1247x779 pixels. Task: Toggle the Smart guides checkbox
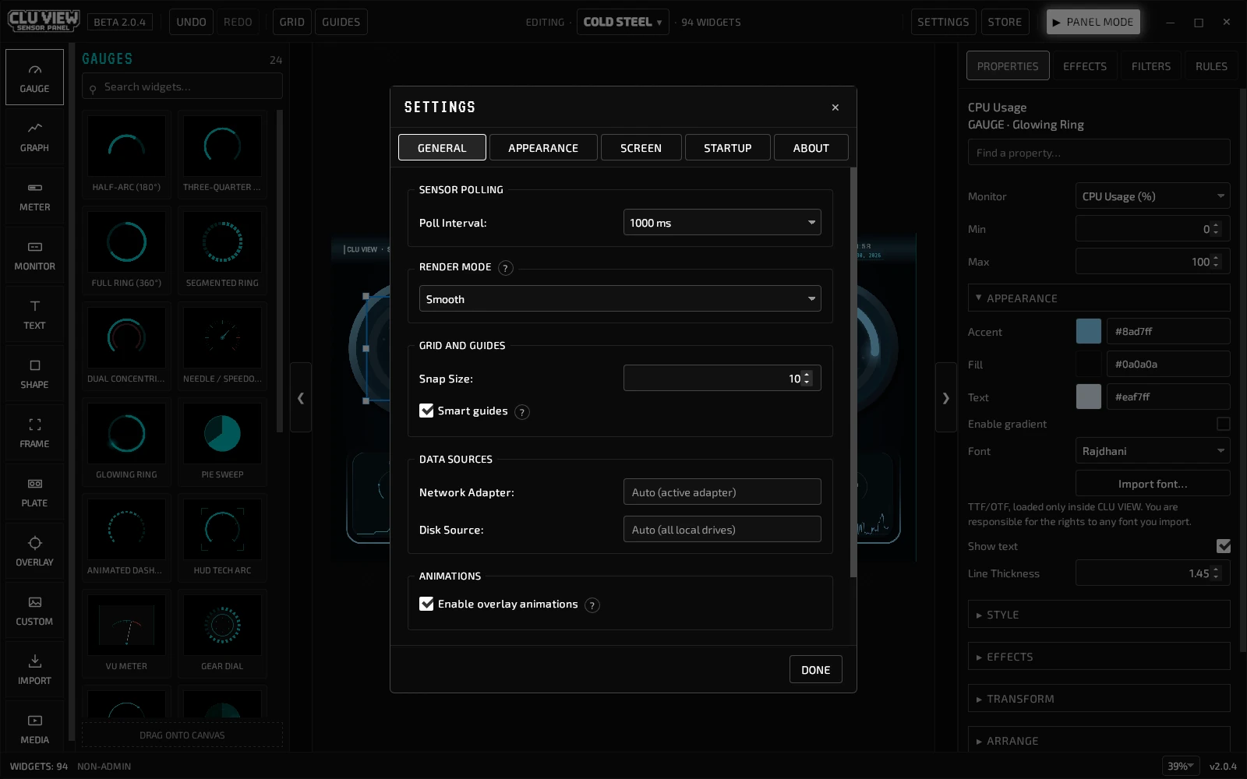pyautogui.click(x=426, y=411)
